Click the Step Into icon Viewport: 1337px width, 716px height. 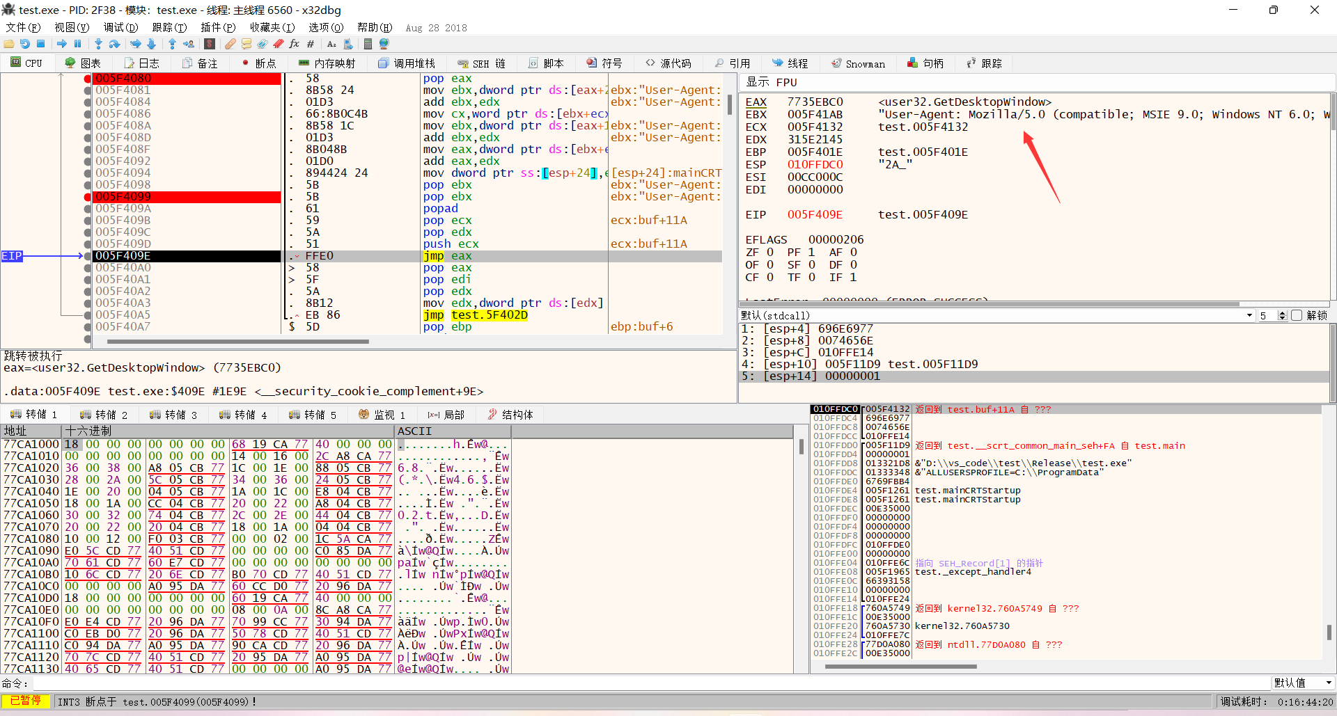click(x=98, y=44)
